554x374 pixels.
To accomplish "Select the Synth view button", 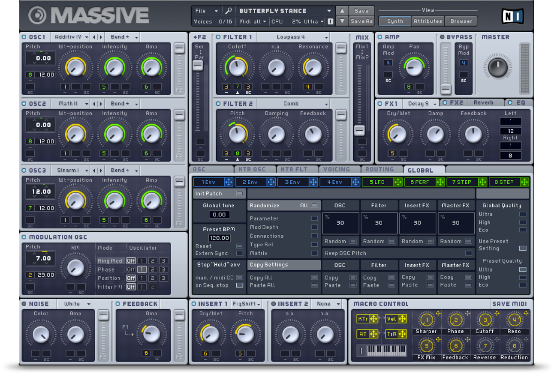I will 395,21.
